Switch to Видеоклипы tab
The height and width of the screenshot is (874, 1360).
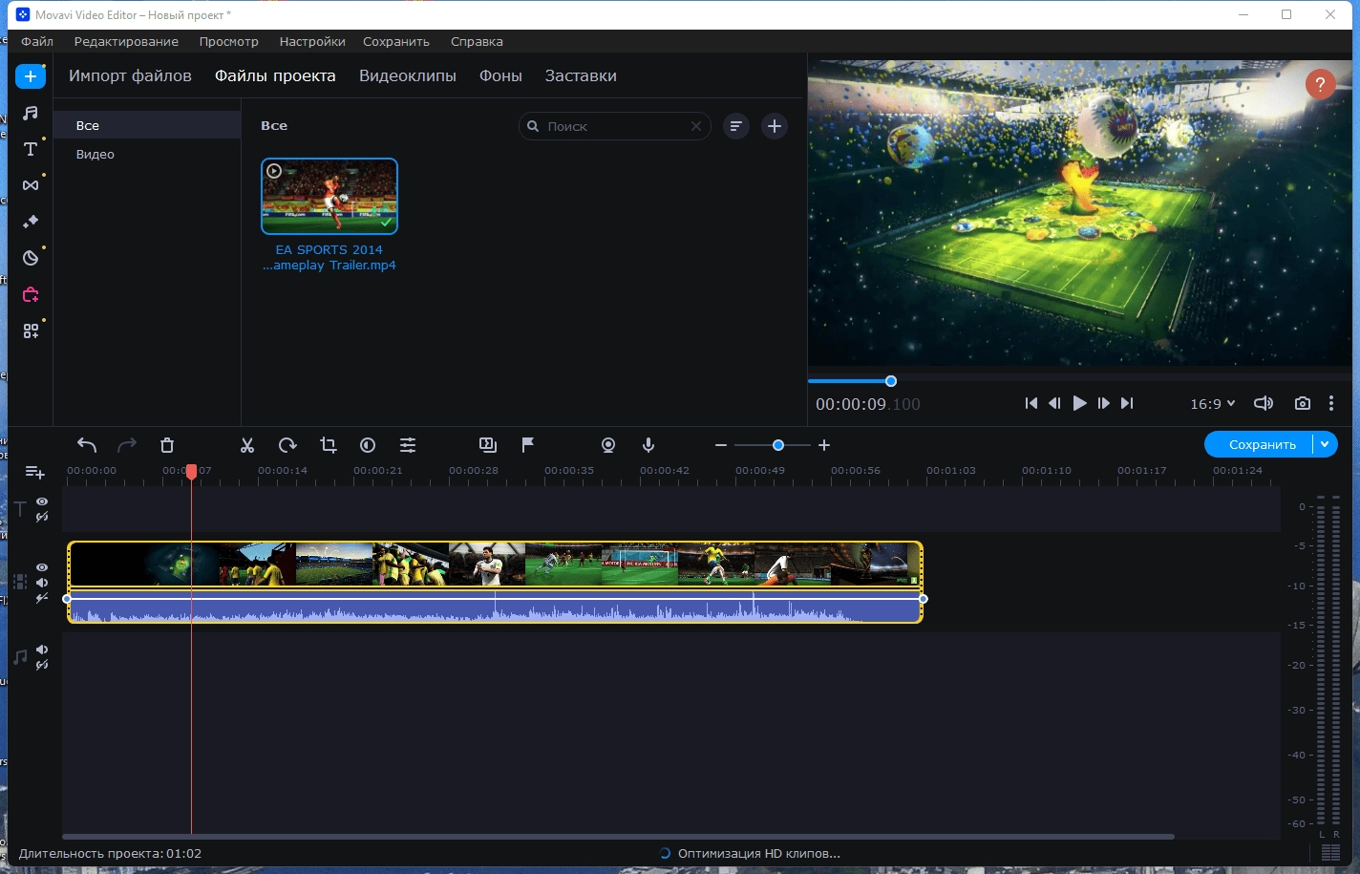tap(408, 76)
